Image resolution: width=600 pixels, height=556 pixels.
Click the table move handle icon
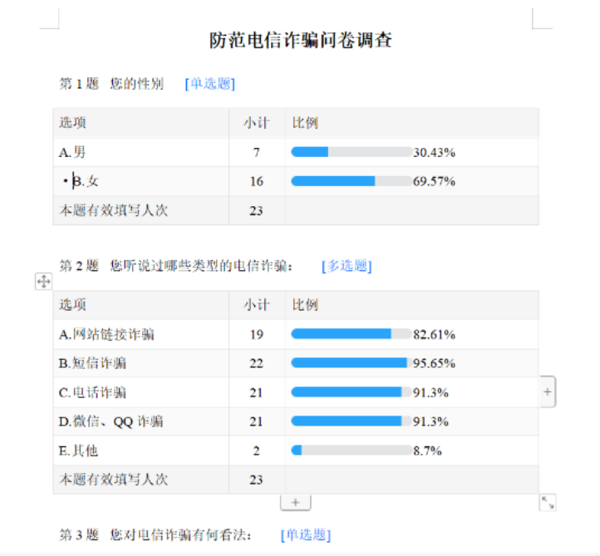point(43,282)
